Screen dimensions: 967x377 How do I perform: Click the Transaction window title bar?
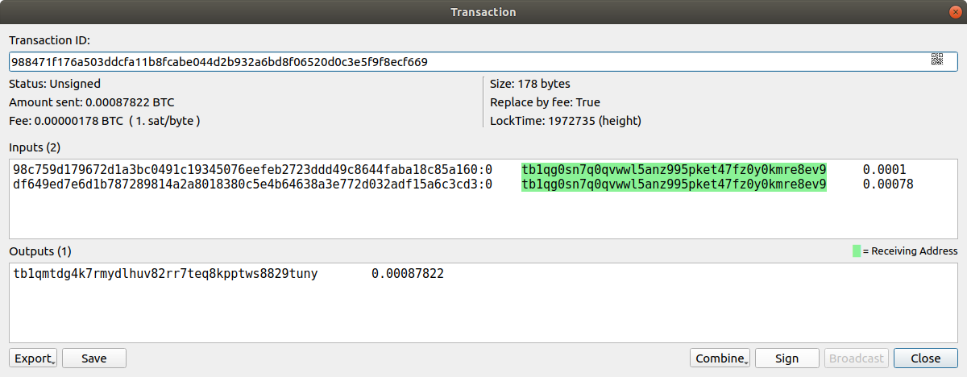(483, 11)
